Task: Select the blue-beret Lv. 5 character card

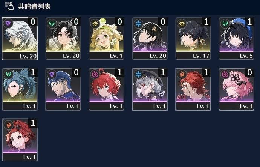Action: point(237,39)
